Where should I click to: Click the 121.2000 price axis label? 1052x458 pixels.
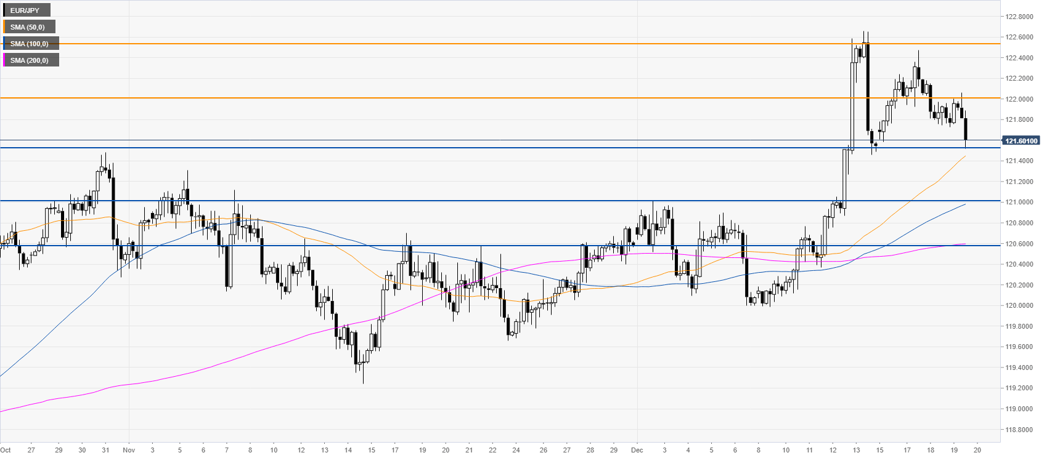point(1019,182)
